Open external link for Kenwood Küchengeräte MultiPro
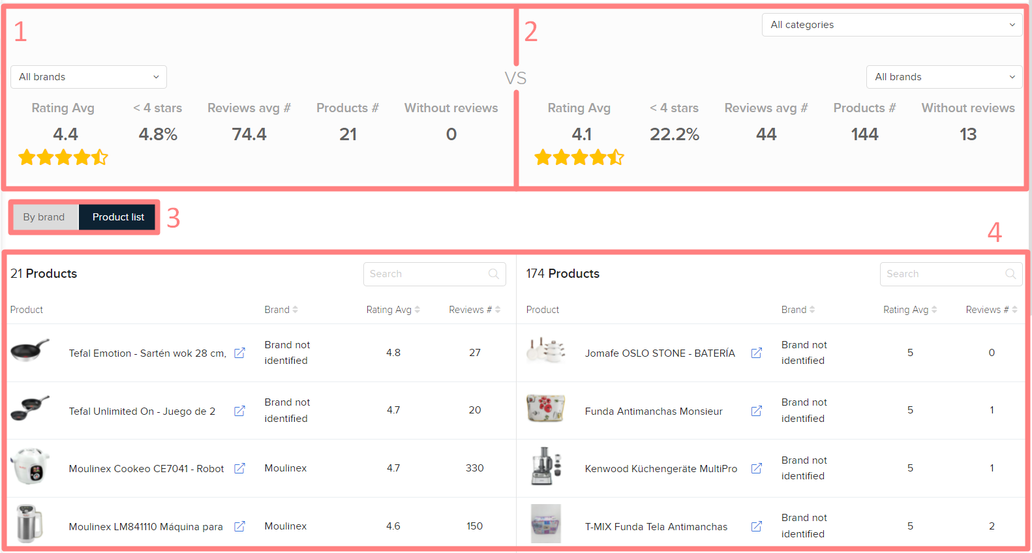 pyautogui.click(x=756, y=468)
